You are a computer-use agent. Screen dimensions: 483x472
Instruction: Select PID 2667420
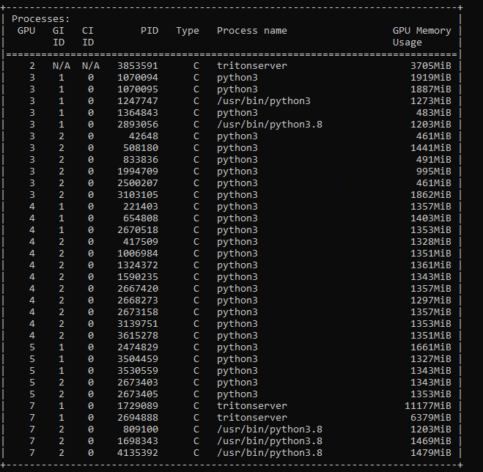coord(138,288)
